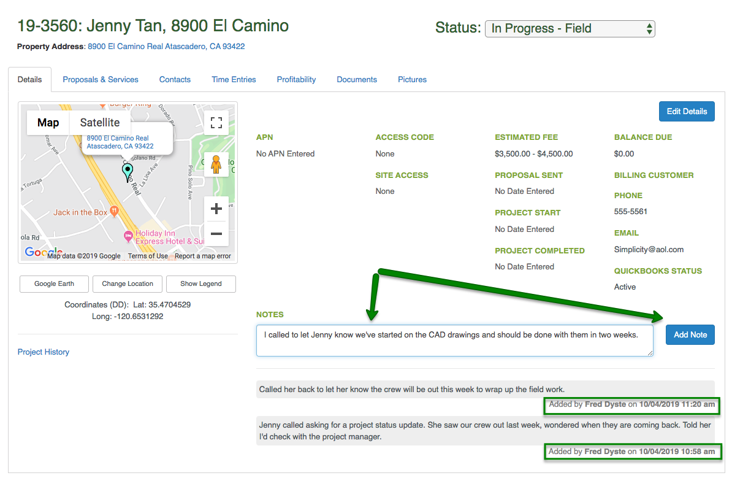Click Show Legend button
732x478 pixels.
click(200, 283)
